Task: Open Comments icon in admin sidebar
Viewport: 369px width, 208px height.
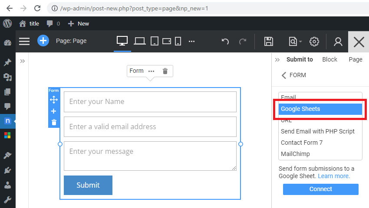Action: click(x=7, y=106)
